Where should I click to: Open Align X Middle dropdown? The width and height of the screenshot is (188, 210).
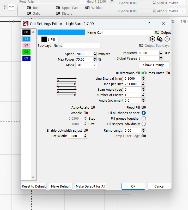pyautogui.click(x=177, y=3)
